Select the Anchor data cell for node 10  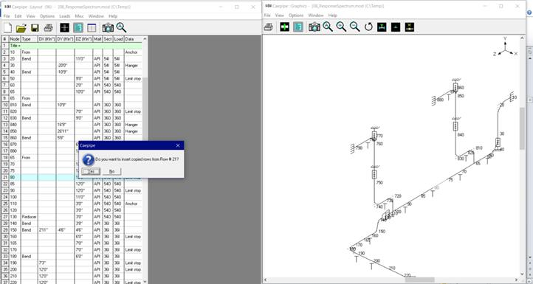point(133,52)
